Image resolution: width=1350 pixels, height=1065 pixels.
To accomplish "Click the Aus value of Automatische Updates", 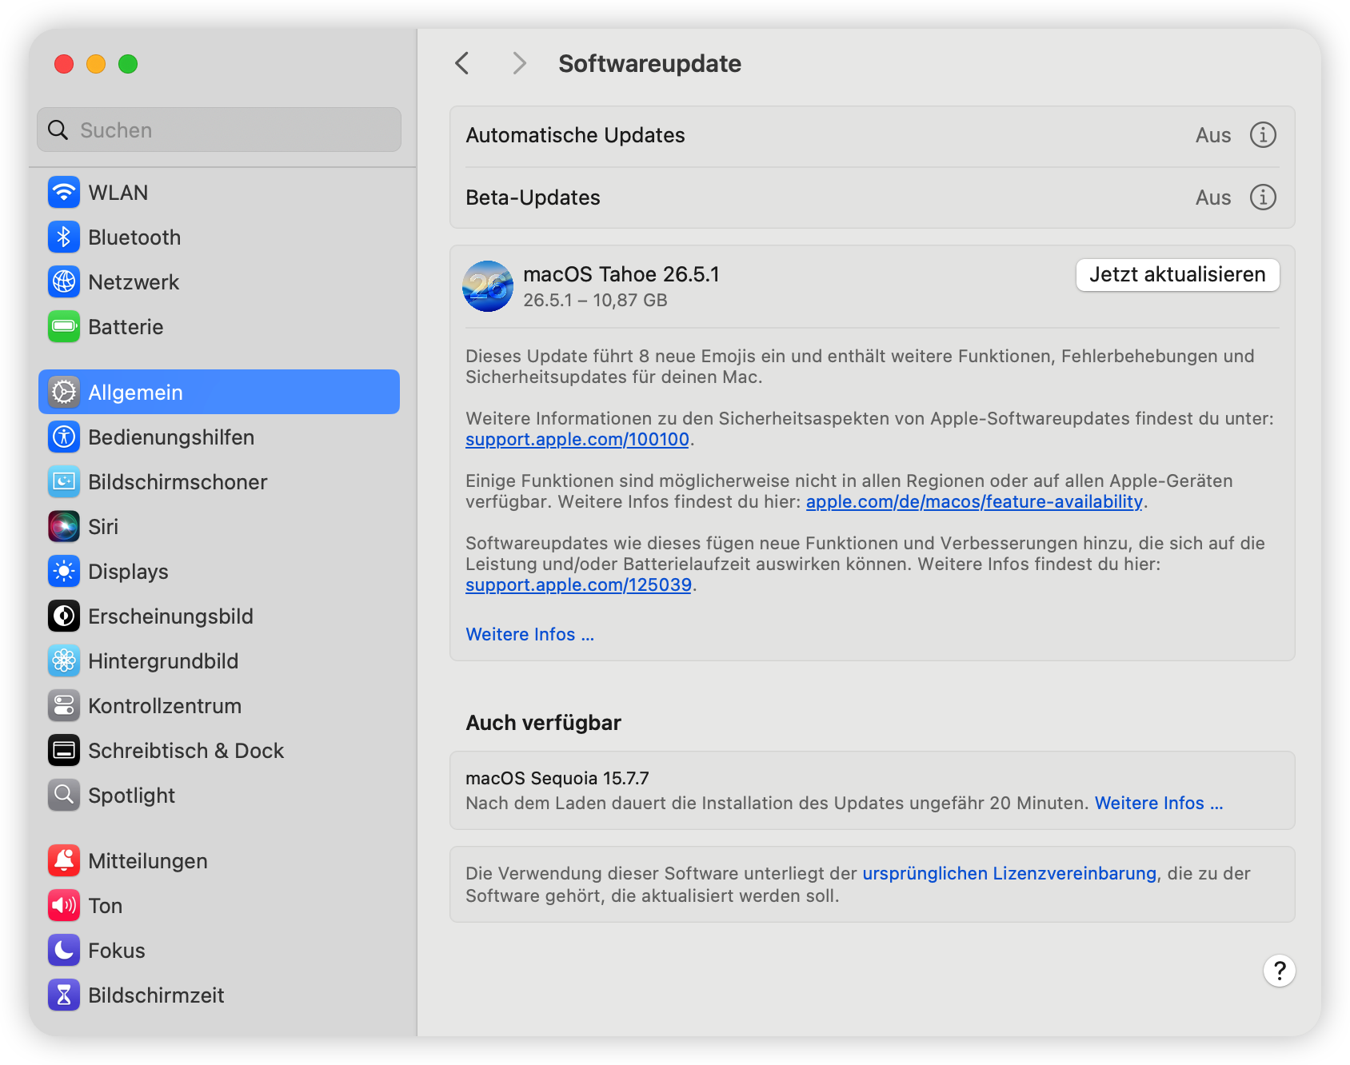I will coord(1213,135).
